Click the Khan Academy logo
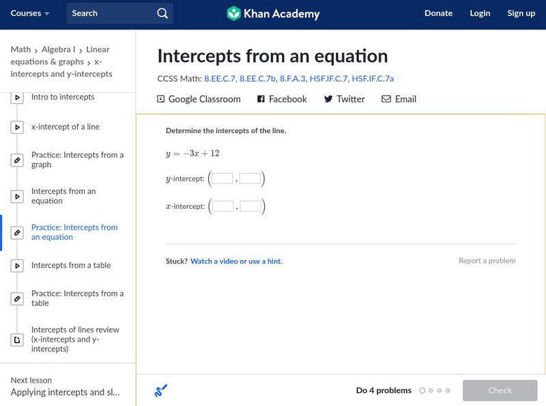The image size is (546, 406). pos(272,14)
